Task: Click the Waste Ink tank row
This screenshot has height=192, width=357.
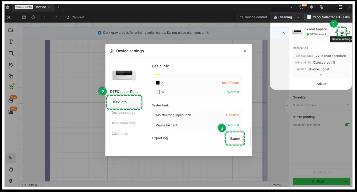Action: coord(197,125)
